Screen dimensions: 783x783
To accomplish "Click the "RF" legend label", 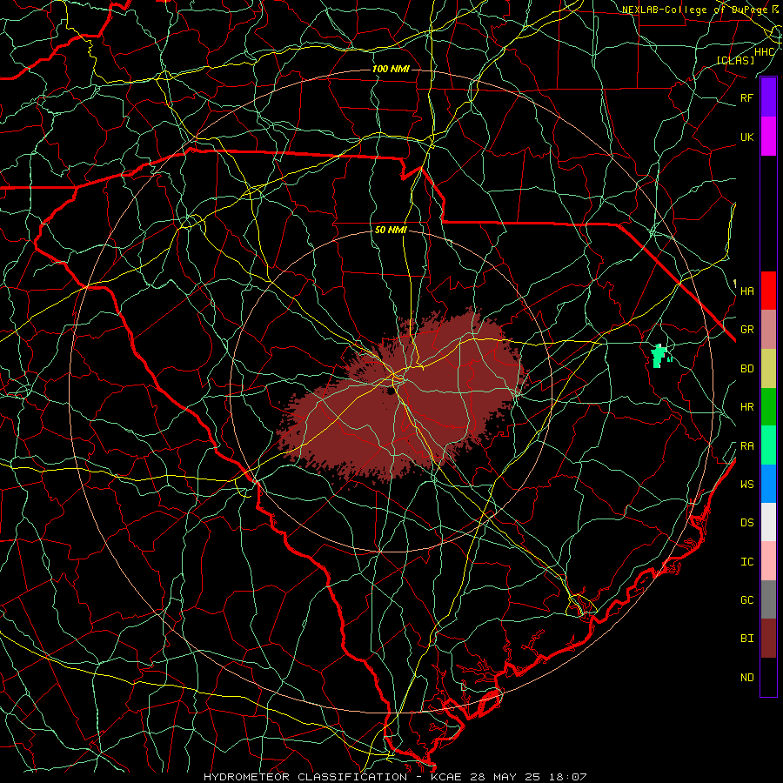I will tap(746, 97).
